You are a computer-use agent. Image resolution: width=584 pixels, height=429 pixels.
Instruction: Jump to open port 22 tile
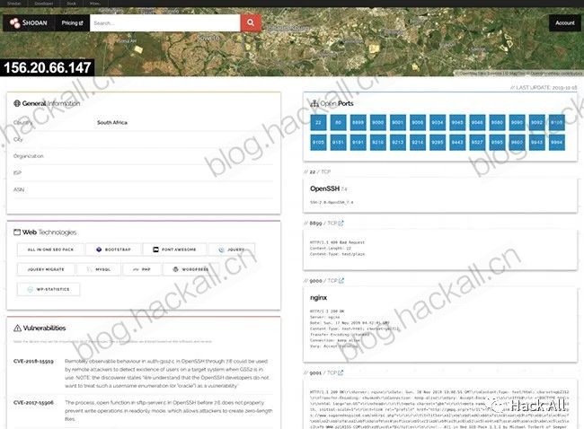(x=318, y=122)
